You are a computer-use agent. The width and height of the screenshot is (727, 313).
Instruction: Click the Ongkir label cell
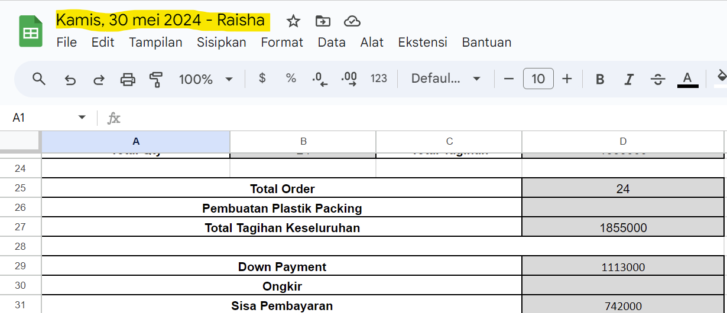pyautogui.click(x=282, y=286)
